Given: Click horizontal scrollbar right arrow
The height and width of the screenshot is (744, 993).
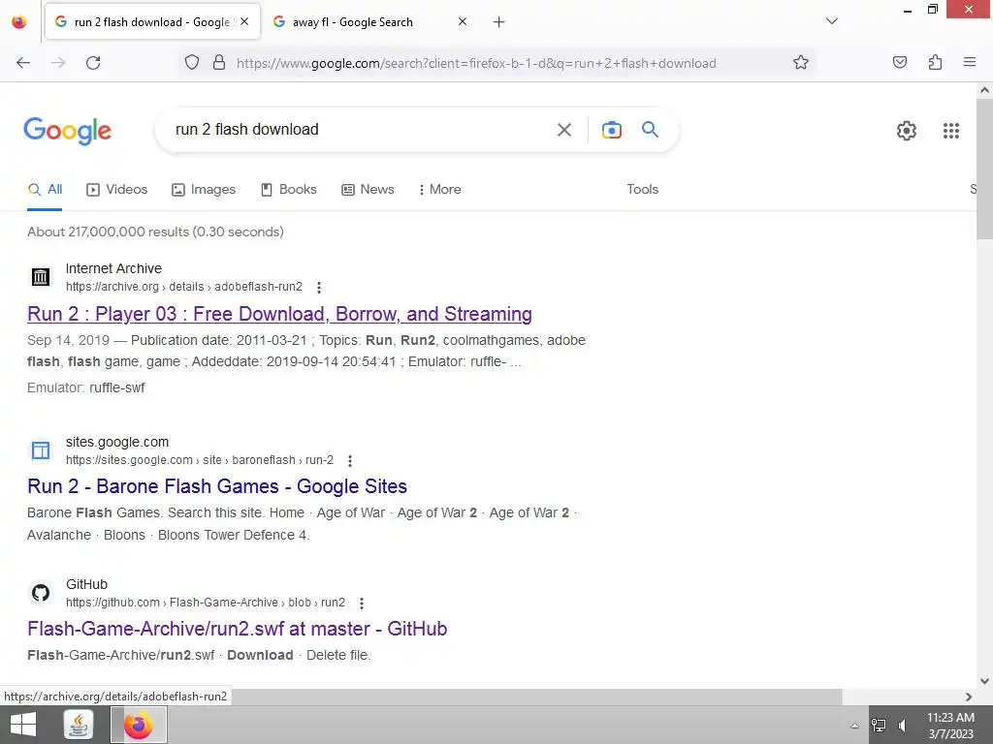Looking at the screenshot, I should click(x=969, y=697).
